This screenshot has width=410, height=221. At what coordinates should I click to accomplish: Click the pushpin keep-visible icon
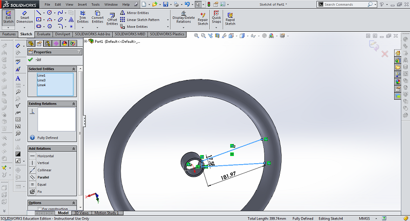point(38,60)
